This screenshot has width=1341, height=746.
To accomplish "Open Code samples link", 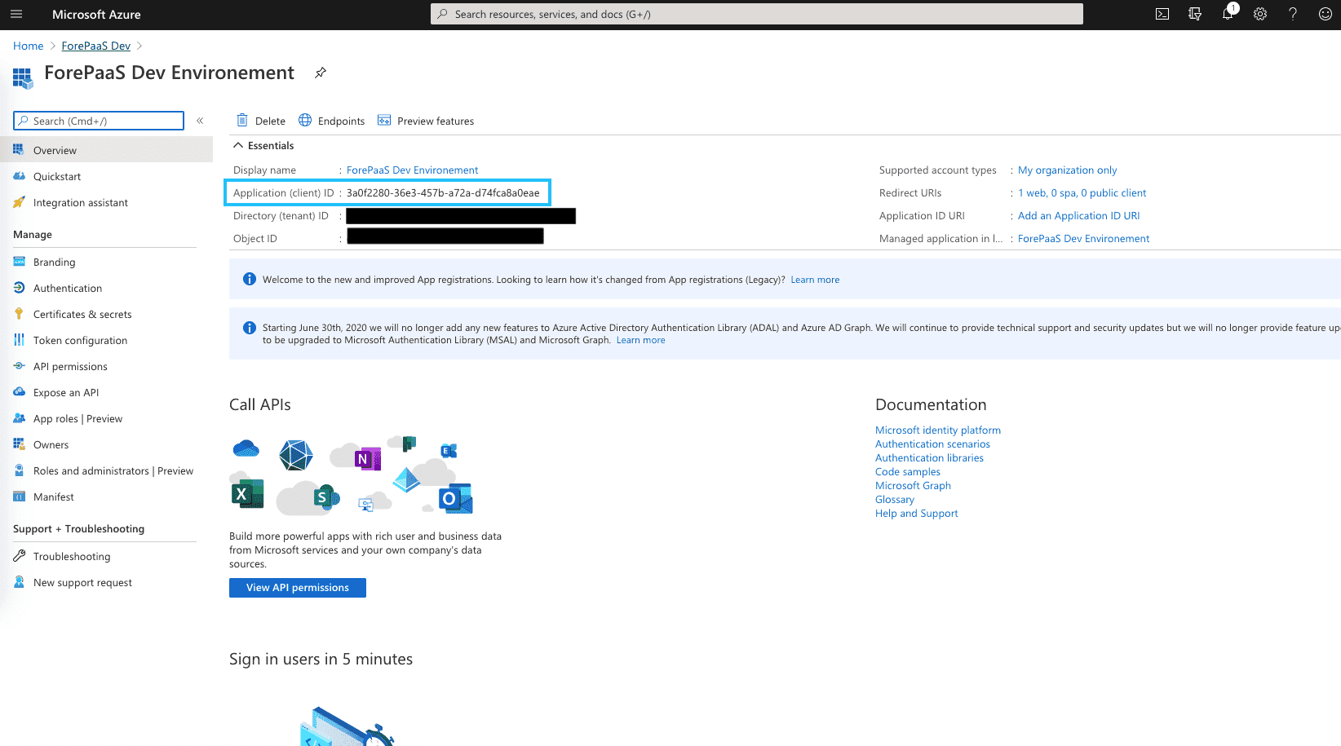I will click(x=908, y=471).
